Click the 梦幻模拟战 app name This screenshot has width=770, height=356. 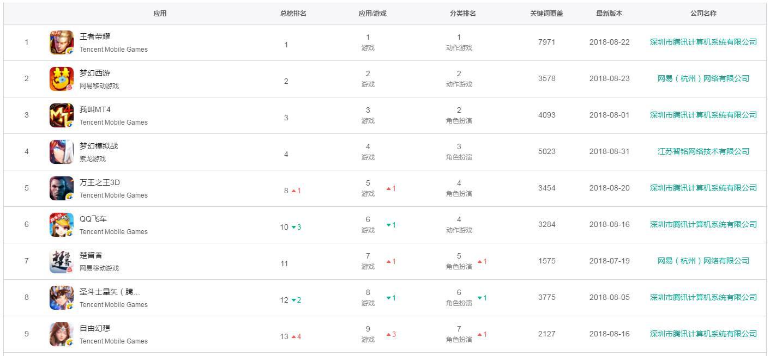pos(99,146)
